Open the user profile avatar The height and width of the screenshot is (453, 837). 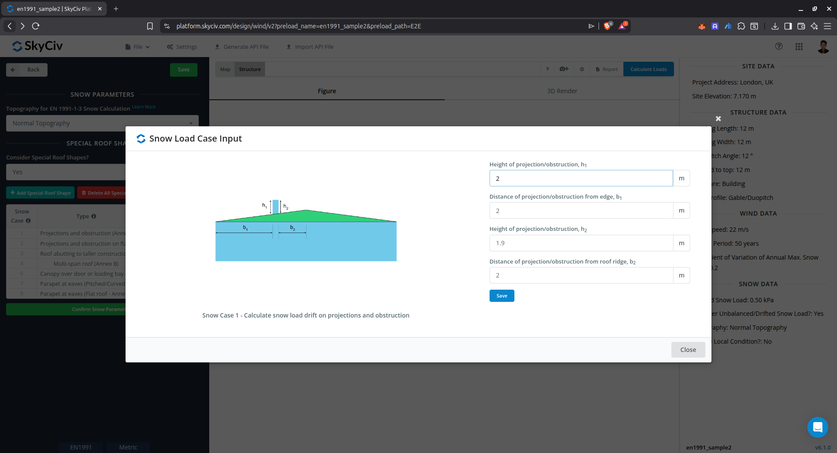tap(823, 47)
